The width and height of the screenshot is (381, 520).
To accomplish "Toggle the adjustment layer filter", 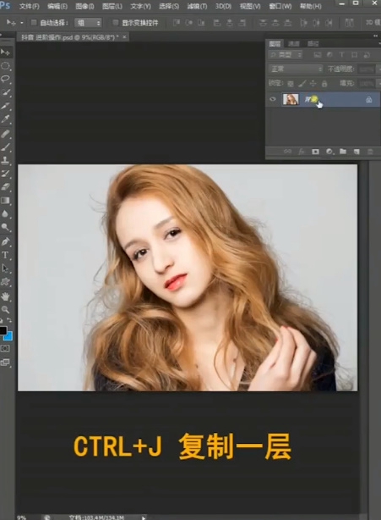I will coord(329,55).
